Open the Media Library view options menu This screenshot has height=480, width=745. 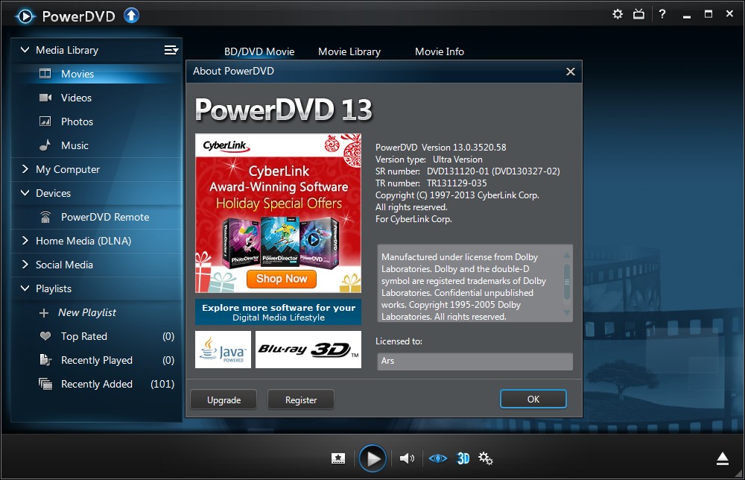click(171, 50)
